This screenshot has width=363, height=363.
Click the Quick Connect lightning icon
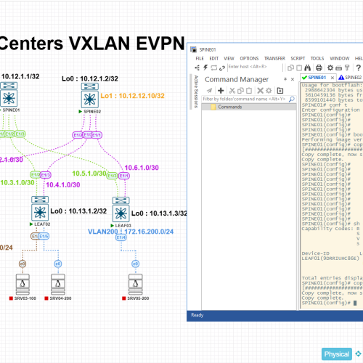point(205,68)
